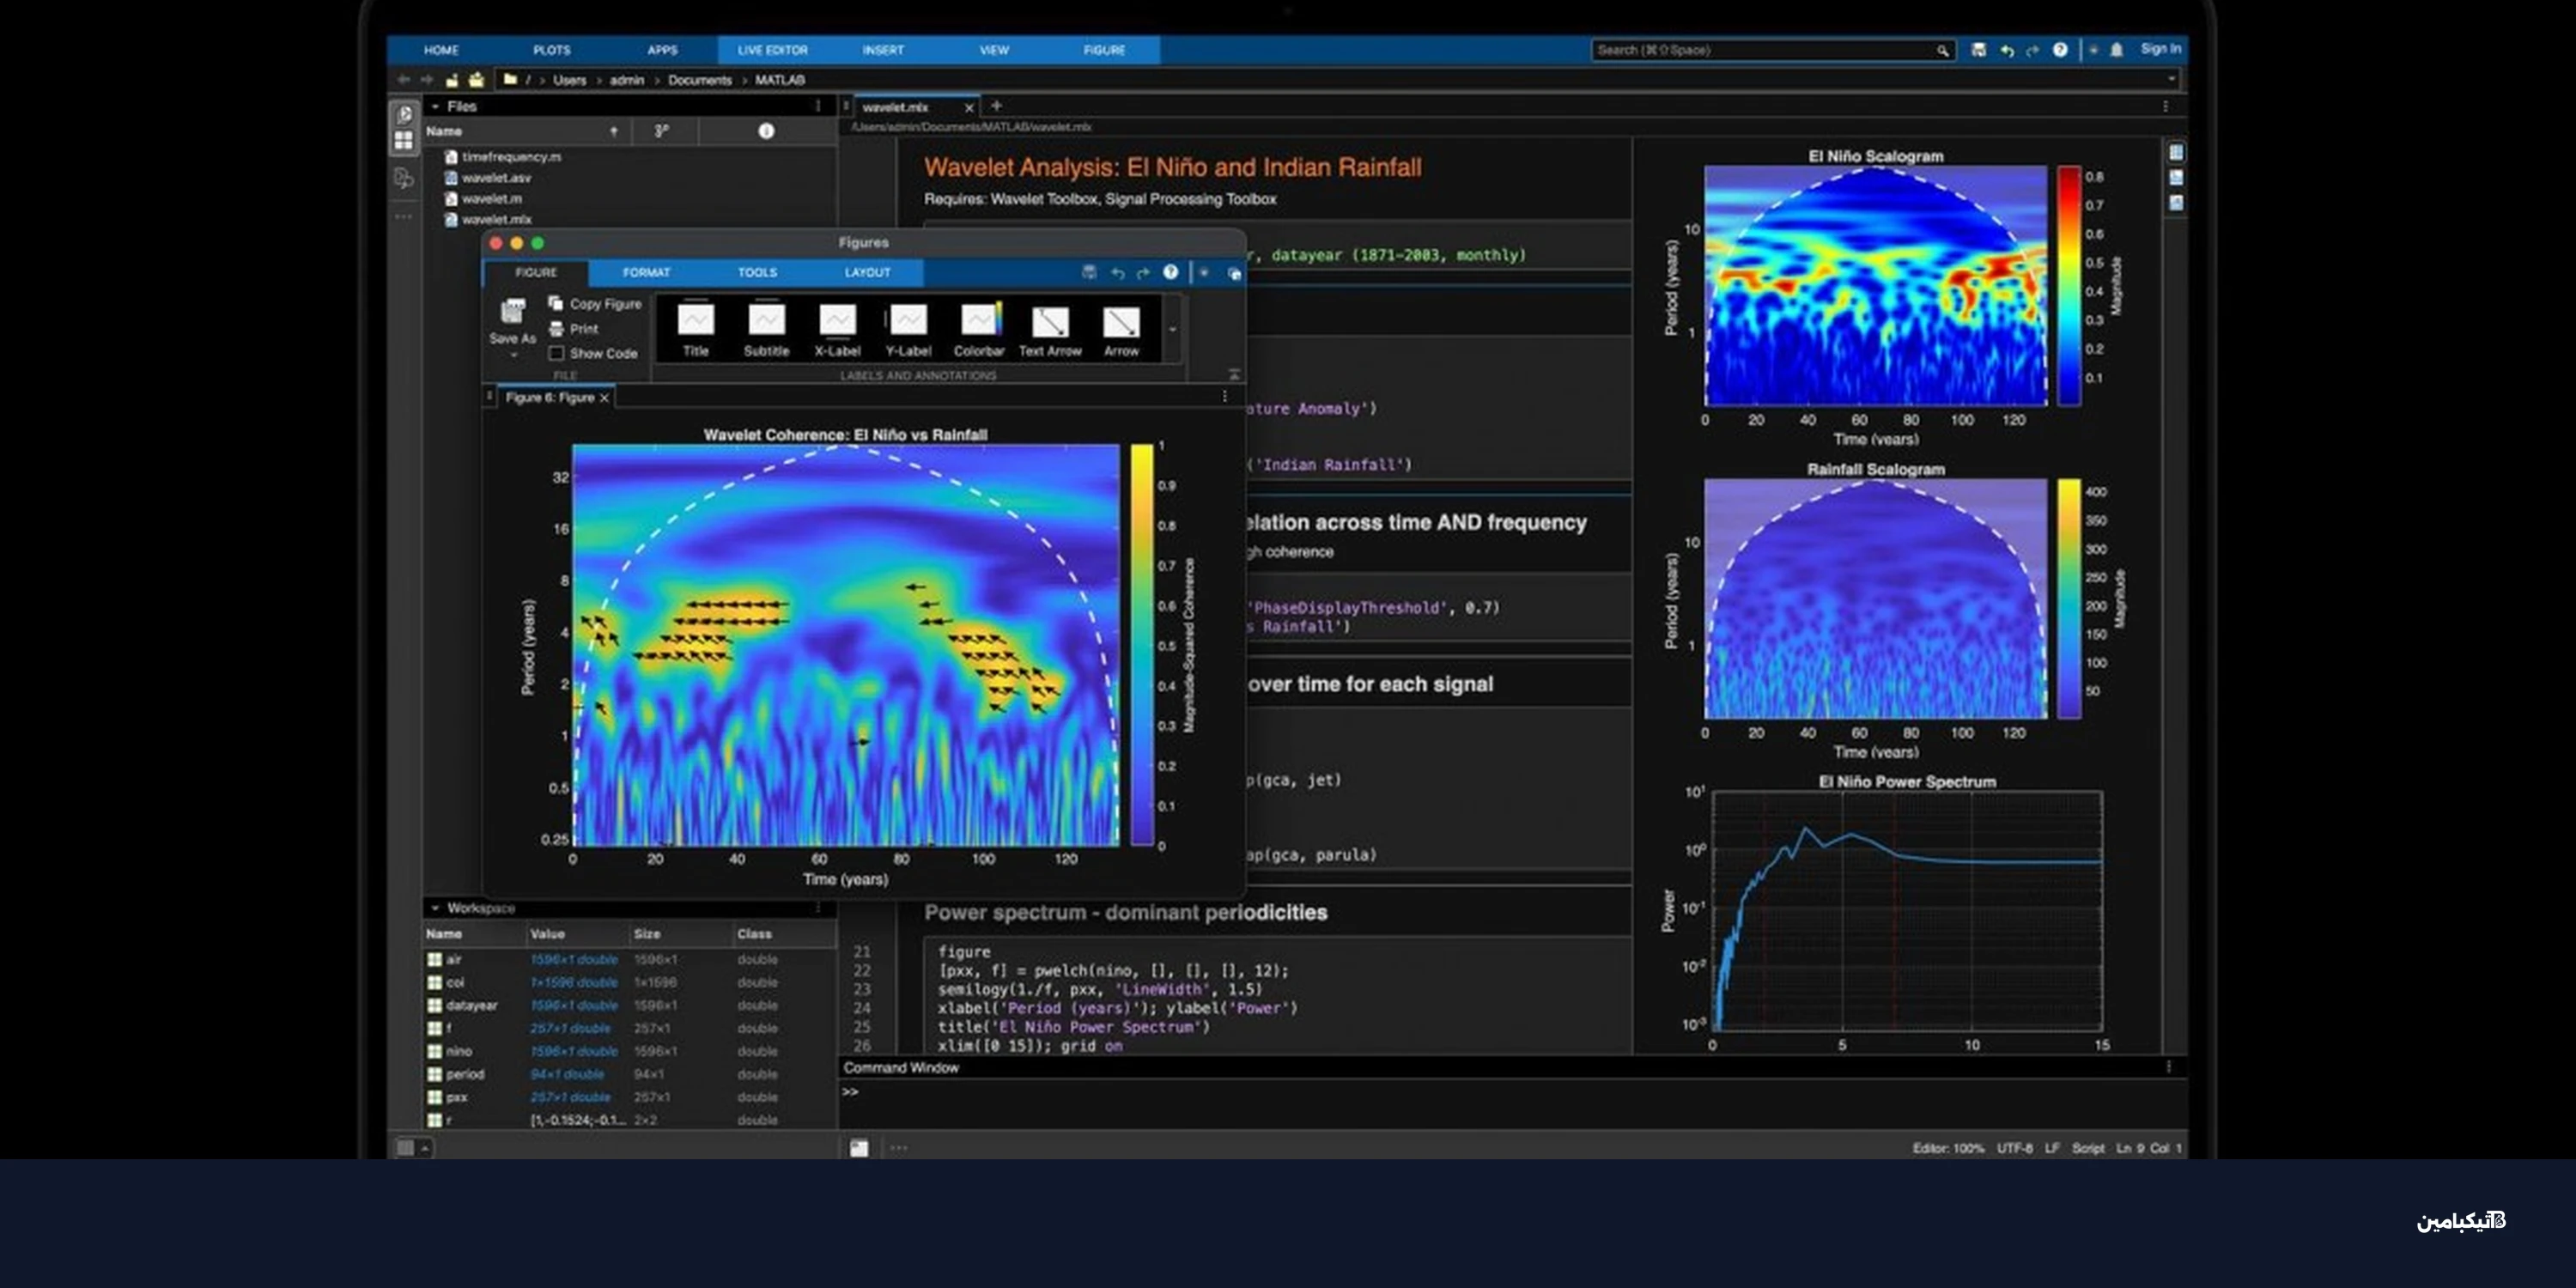
Task: Expand the labels and annotations gallery arrow
Action: pyautogui.click(x=1172, y=329)
